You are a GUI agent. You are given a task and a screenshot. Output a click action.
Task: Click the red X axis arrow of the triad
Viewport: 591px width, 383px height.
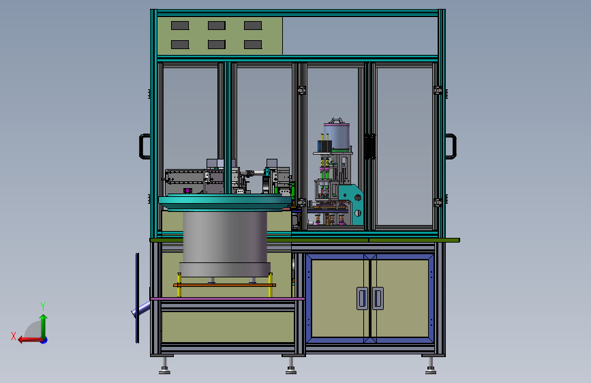click(30, 340)
